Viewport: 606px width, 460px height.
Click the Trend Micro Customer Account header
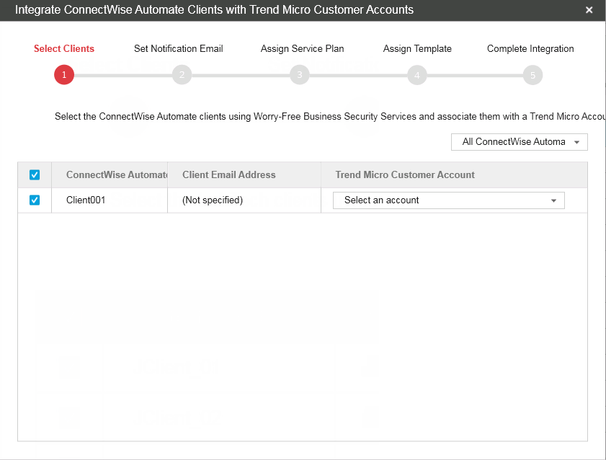tap(405, 174)
